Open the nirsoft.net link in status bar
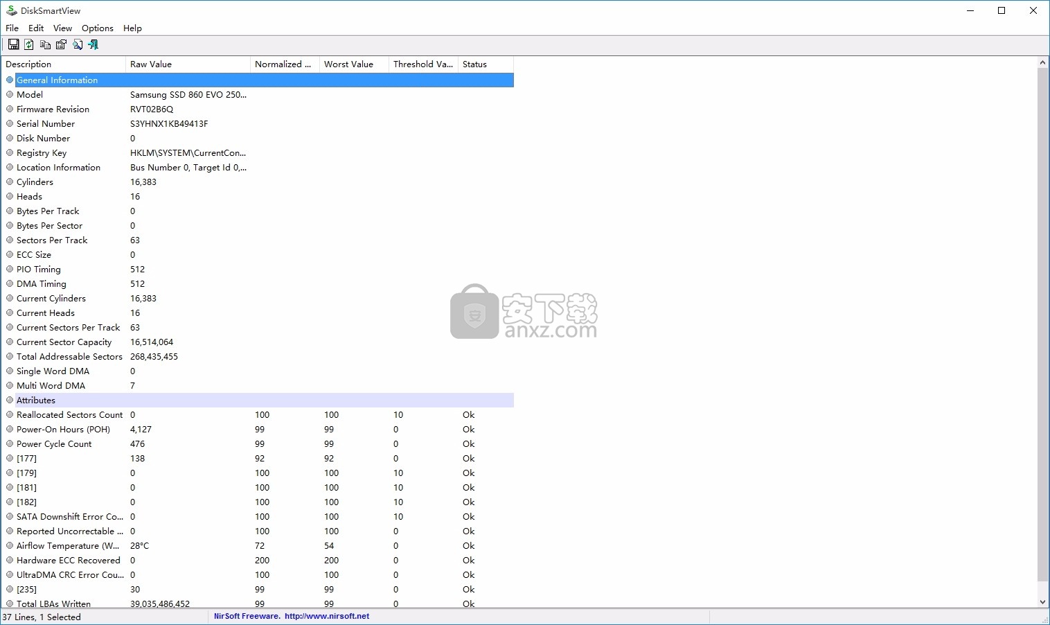 pyautogui.click(x=327, y=616)
